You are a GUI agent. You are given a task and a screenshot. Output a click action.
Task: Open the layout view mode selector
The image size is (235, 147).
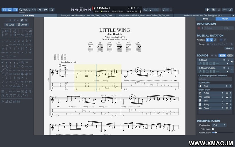pyautogui.click(x=34, y=10)
